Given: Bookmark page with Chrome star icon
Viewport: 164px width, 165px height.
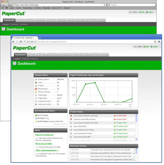Looking at the screenshot, I should pyautogui.click(x=155, y=42).
